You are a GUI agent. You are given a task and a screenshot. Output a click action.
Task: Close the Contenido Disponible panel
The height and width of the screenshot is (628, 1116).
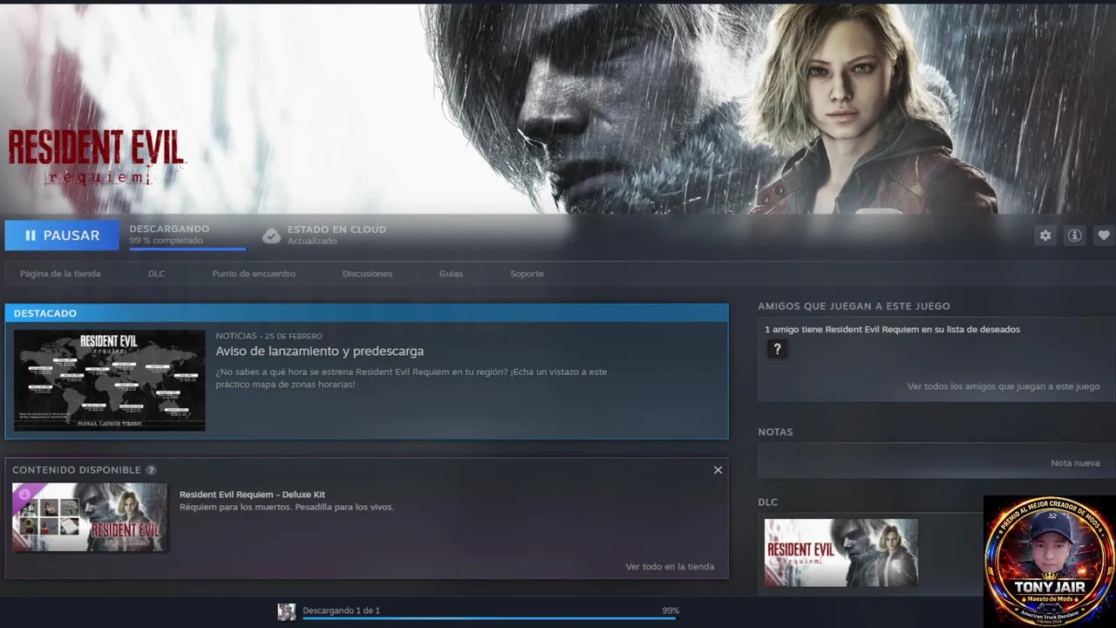[718, 470]
